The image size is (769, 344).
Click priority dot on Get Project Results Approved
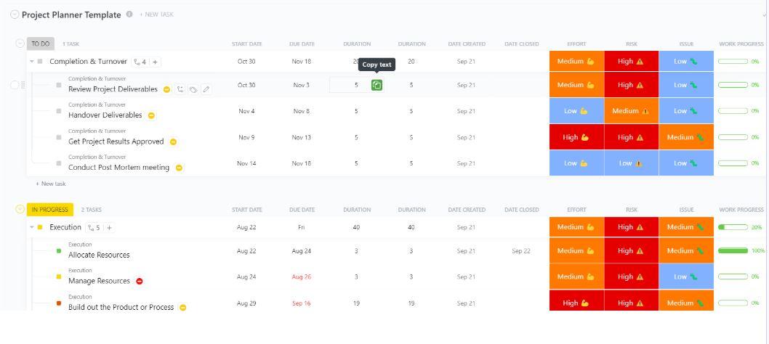point(173,142)
